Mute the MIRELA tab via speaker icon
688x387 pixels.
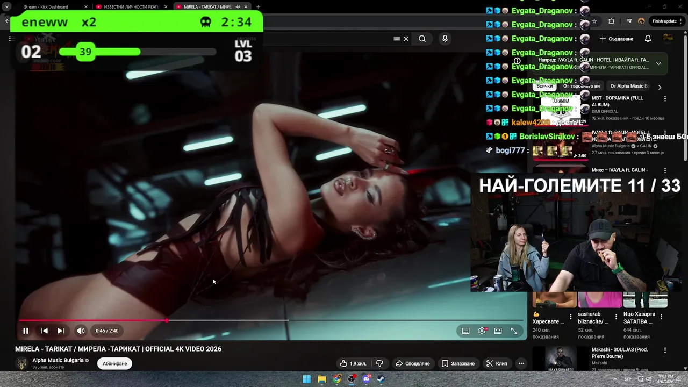[x=238, y=7]
